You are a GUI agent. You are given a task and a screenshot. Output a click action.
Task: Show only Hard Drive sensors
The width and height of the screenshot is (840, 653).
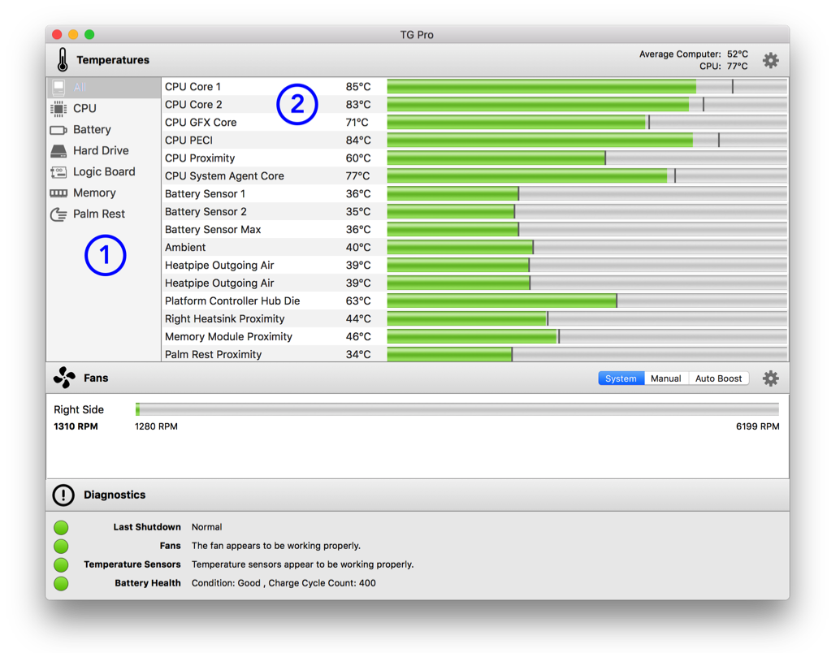click(x=103, y=150)
